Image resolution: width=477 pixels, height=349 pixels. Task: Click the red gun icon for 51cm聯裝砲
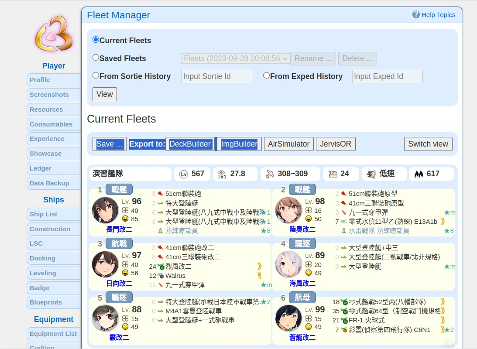point(161,194)
